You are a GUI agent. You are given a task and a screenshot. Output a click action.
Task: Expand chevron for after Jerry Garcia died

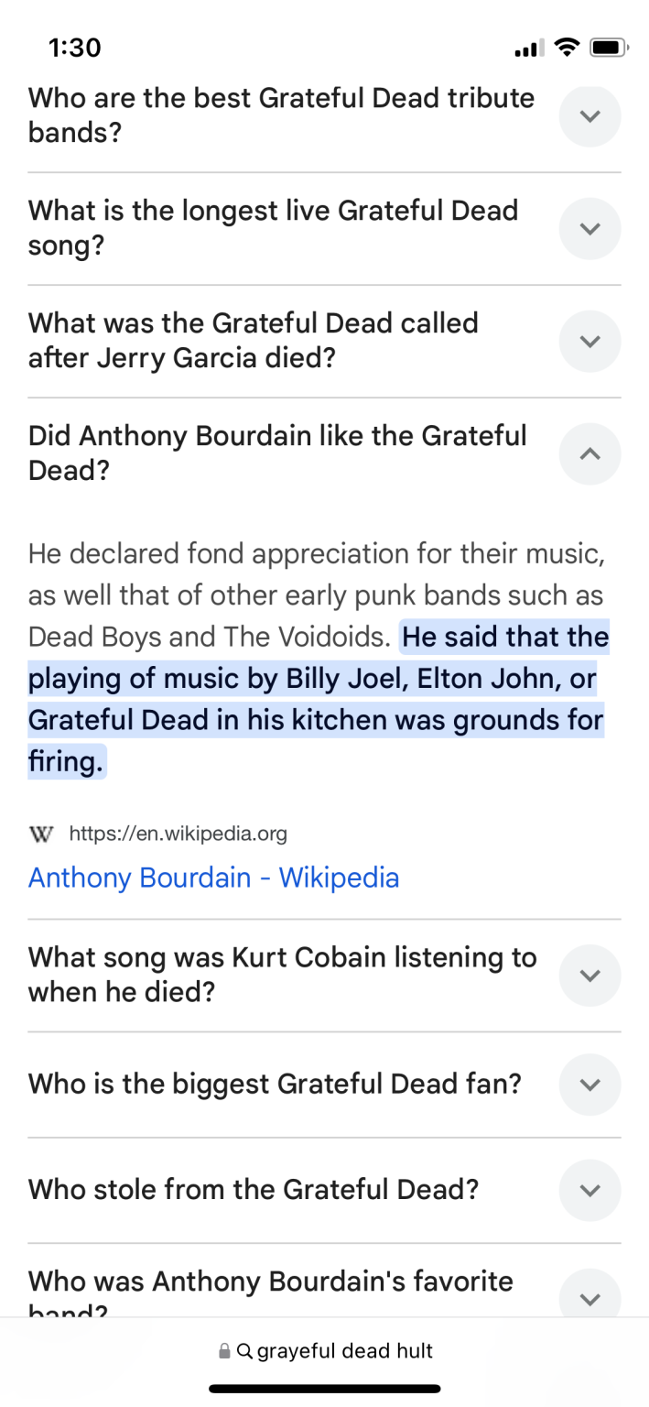click(x=590, y=341)
